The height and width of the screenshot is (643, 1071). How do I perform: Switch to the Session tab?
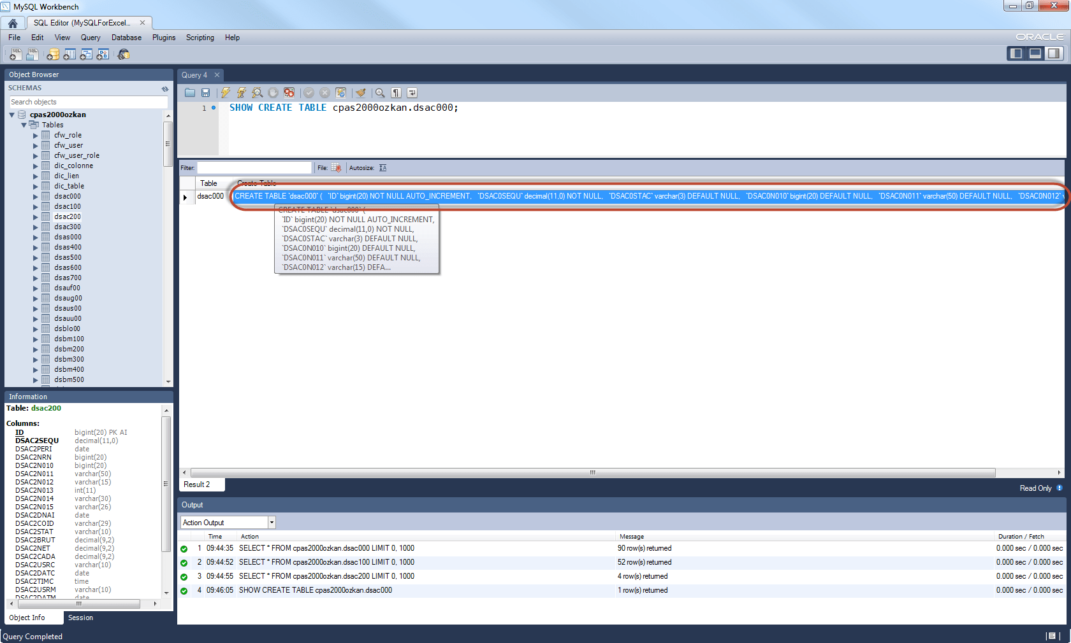(80, 618)
